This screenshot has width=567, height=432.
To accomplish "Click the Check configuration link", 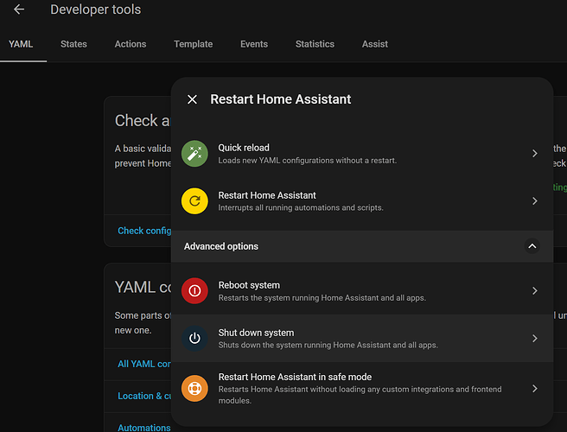I will tap(144, 231).
